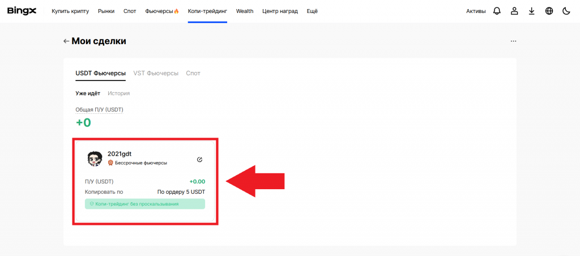Open the language globe icon
Image resolution: width=580 pixels, height=256 pixels.
pyautogui.click(x=549, y=11)
